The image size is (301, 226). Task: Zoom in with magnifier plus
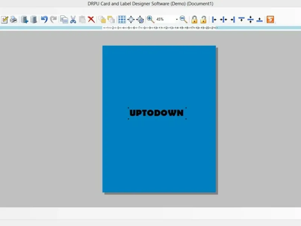(150, 19)
